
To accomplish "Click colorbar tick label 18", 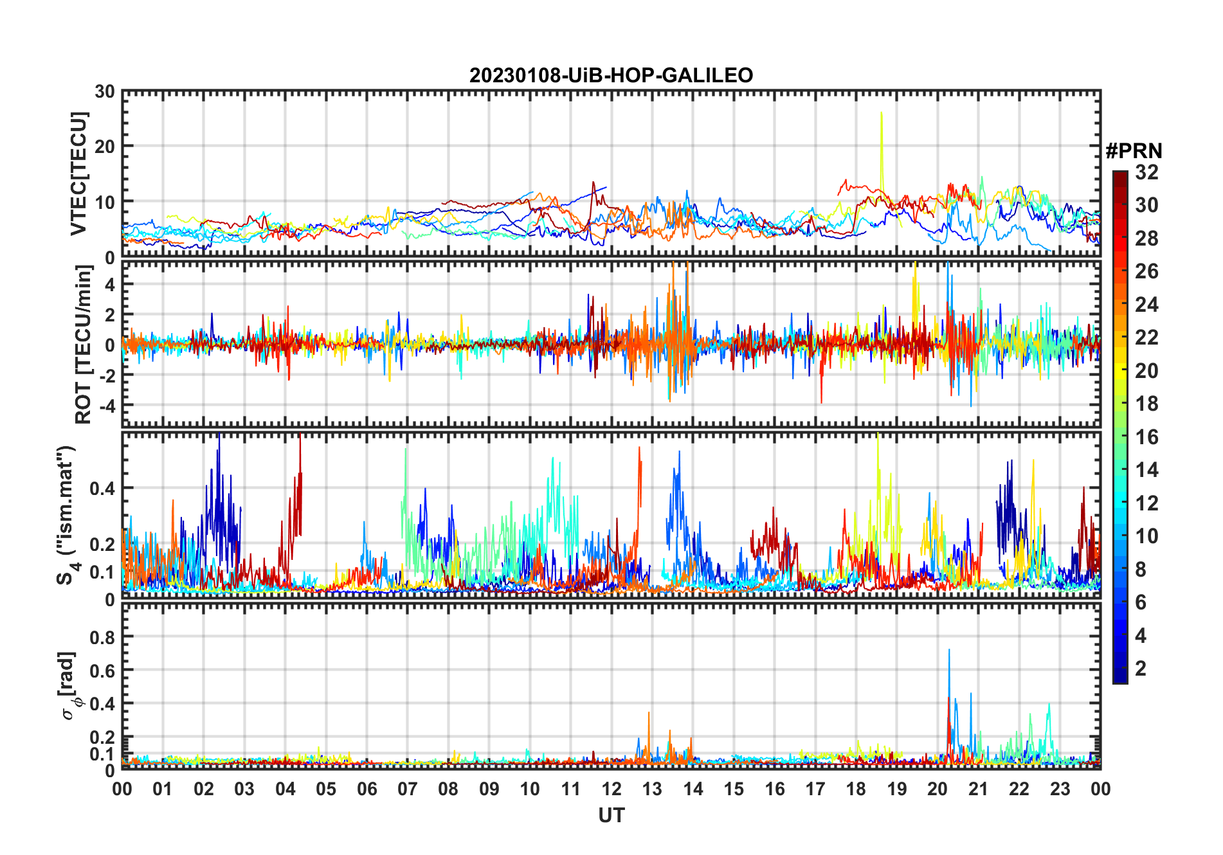I will pos(1146,404).
